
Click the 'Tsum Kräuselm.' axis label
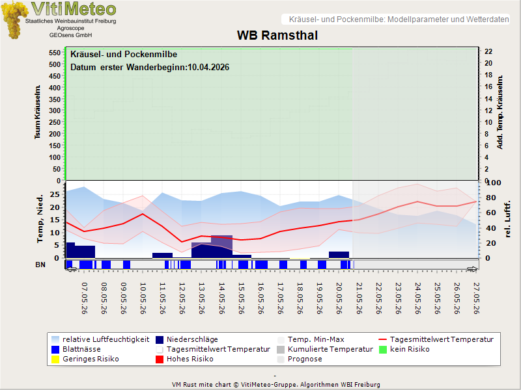click(37, 112)
